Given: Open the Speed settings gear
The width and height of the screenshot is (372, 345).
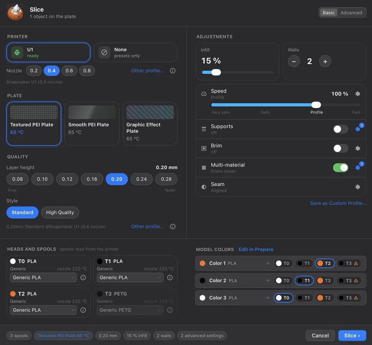Looking at the screenshot, I should pyautogui.click(x=358, y=94).
